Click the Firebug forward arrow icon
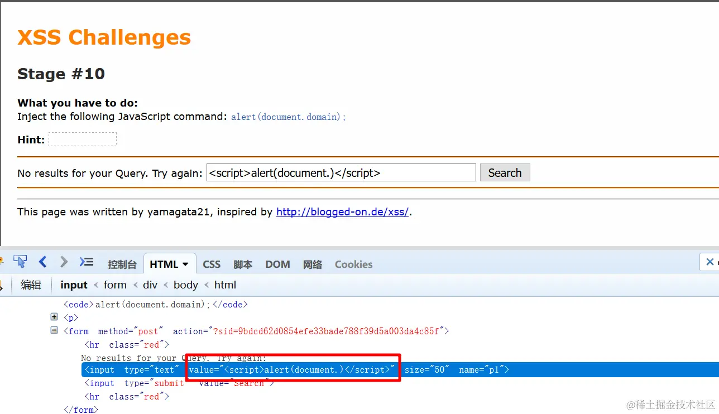Image resolution: width=719 pixels, height=414 pixels. 64,262
